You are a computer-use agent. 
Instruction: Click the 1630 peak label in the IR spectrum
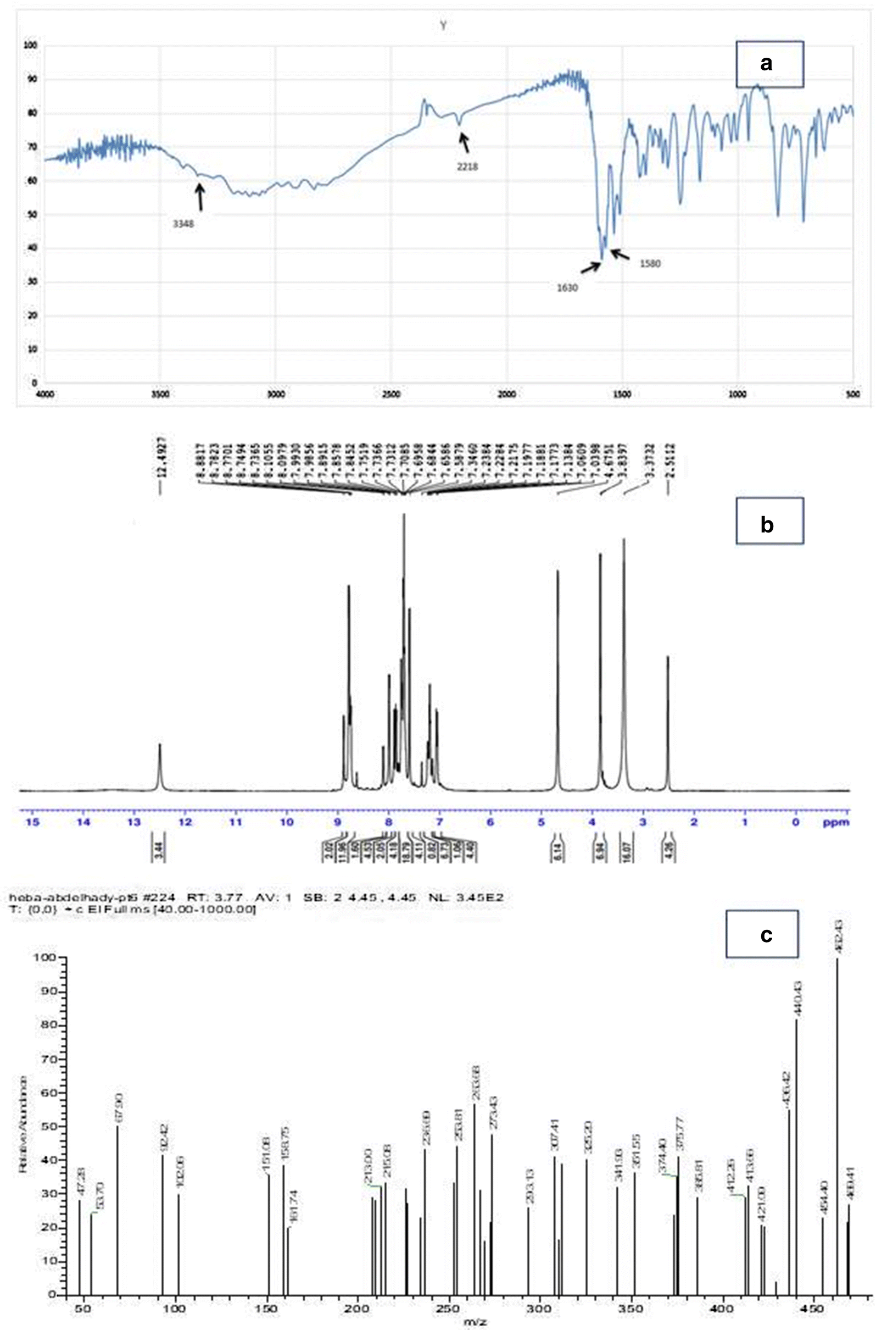[567, 289]
